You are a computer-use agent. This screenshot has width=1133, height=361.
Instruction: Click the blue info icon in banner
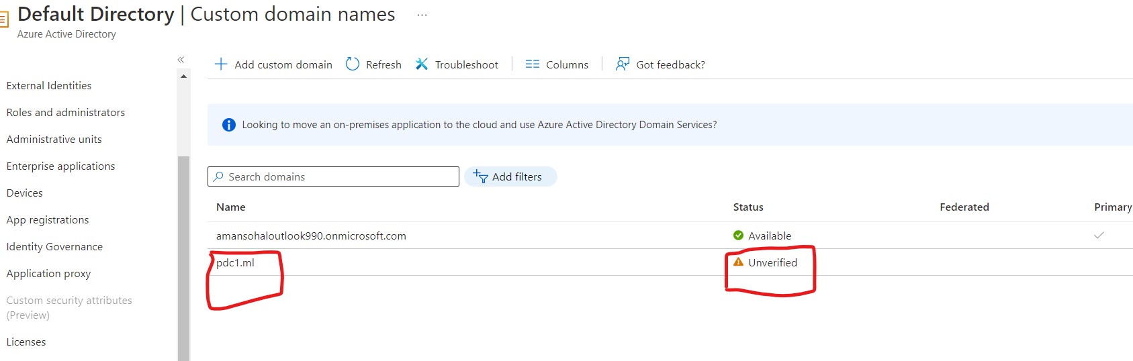tap(229, 125)
